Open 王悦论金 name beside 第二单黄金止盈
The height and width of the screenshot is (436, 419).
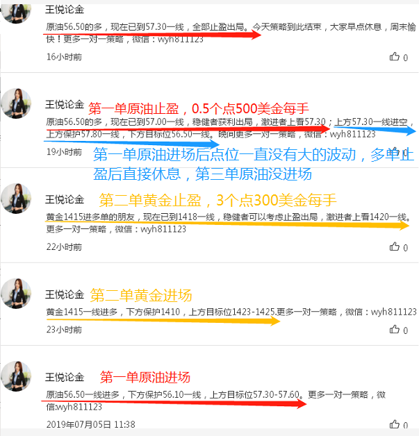(x=65, y=199)
